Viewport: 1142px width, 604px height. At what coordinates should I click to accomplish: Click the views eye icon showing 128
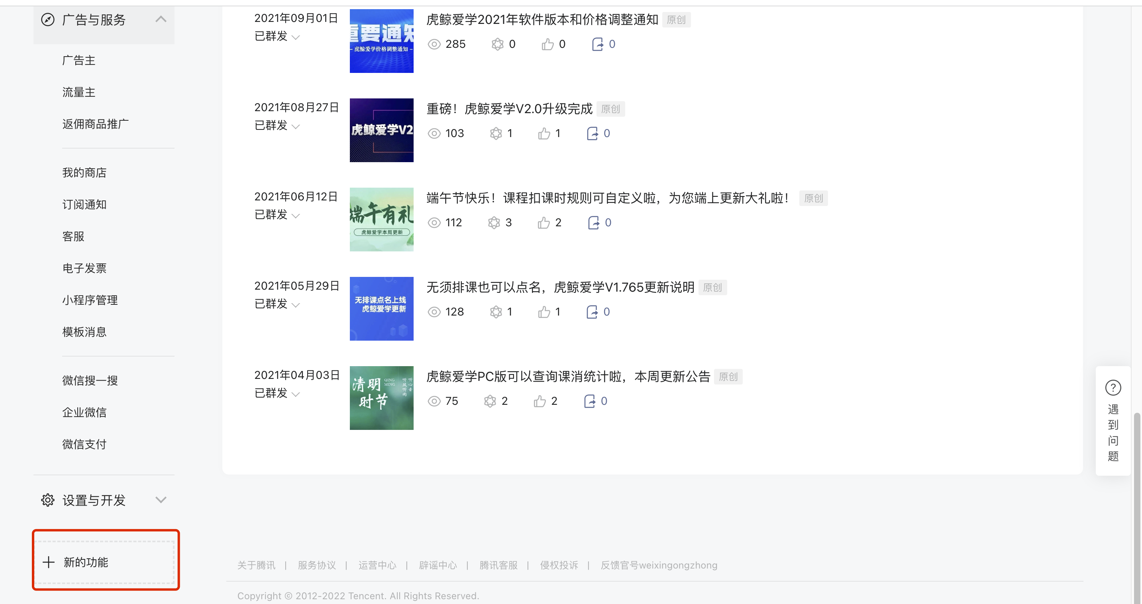434,312
